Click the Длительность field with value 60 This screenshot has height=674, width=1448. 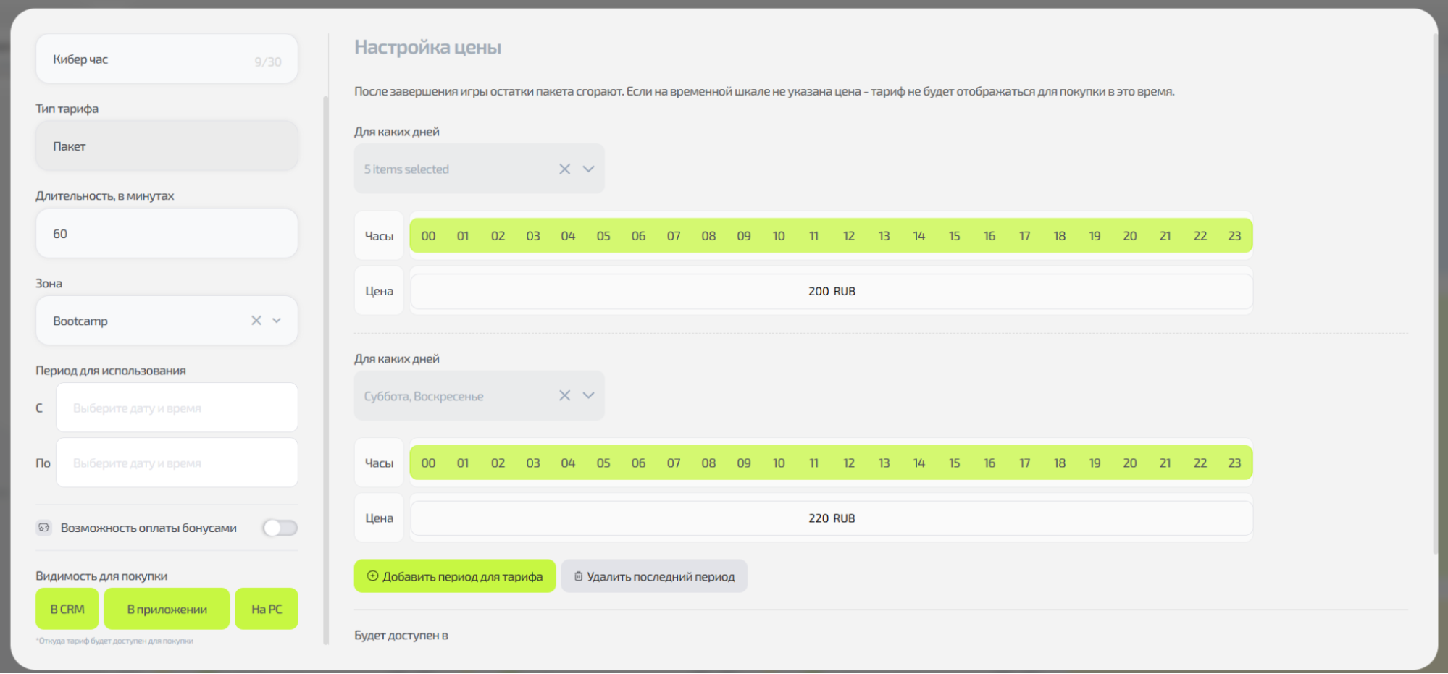167,234
